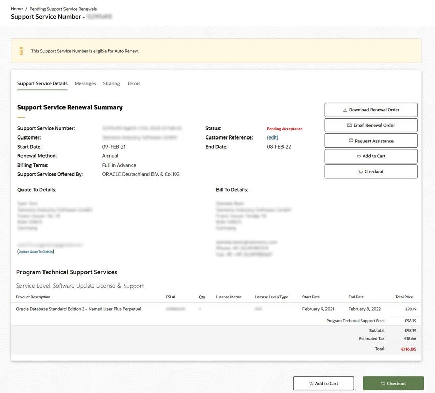Click Update Quote To Details link
The image size is (435, 393).
[36, 252]
